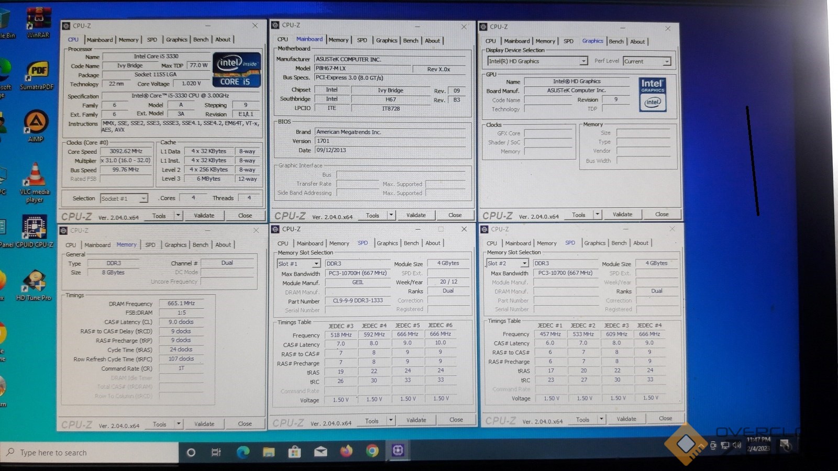
Task: Switch to SPD tab in the Memory-tab window
Action: pos(150,244)
